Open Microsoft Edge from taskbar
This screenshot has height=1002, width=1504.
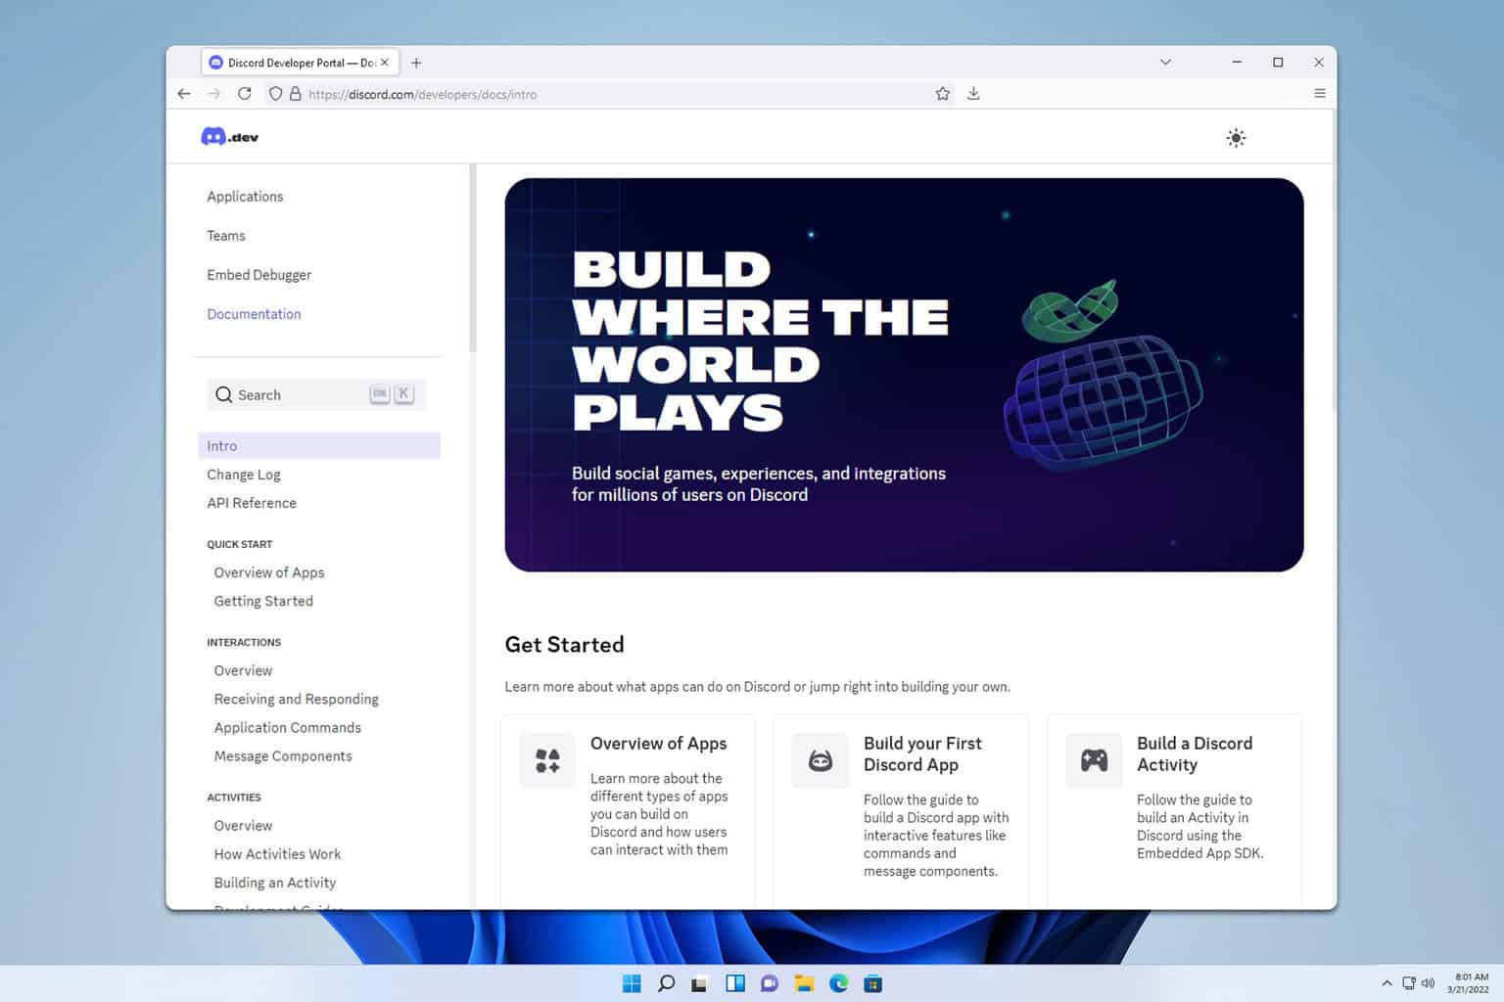839,983
